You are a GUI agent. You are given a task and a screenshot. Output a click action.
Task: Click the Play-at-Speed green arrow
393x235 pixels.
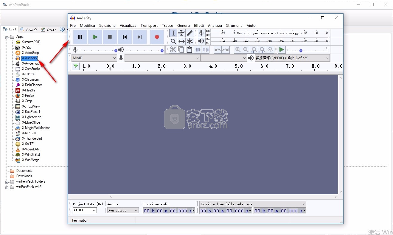[x=282, y=49]
